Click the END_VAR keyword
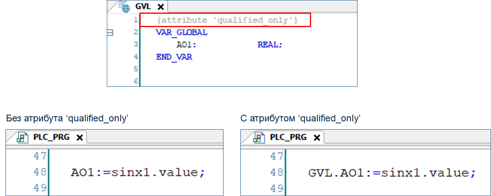Image resolution: width=491 pixels, height=196 pixels. [174, 57]
